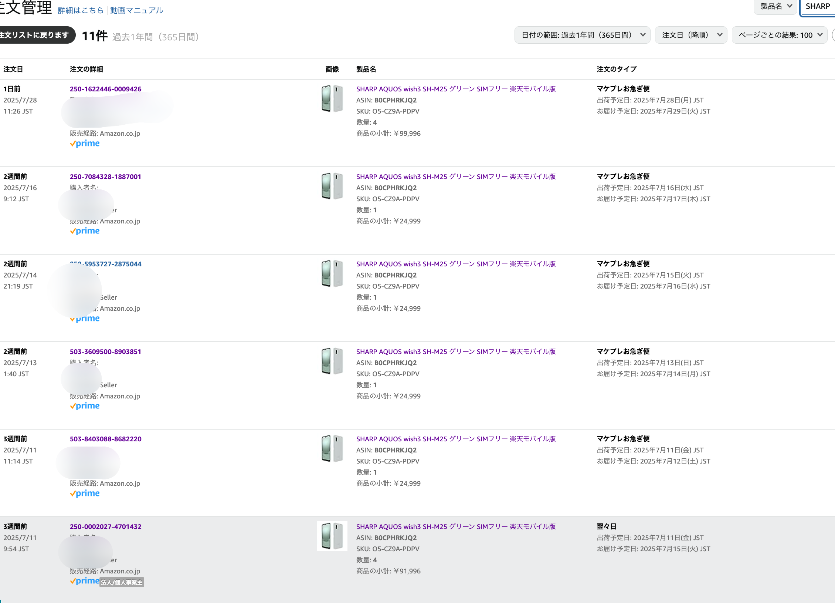The image size is (835, 603).
Task: Click product thumbnail for order 250-1622446-0009426
Action: (x=332, y=98)
